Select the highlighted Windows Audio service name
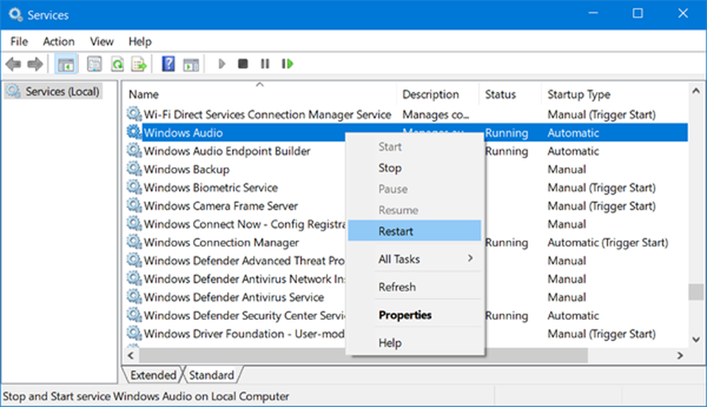The image size is (707, 407). (x=183, y=132)
